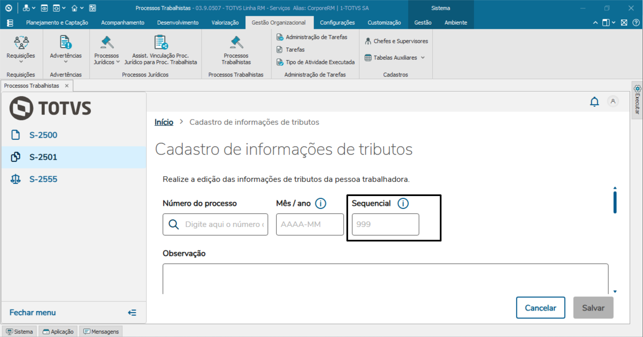This screenshot has width=643, height=337.
Task: Open the Tarefas item
Action: pyautogui.click(x=291, y=49)
